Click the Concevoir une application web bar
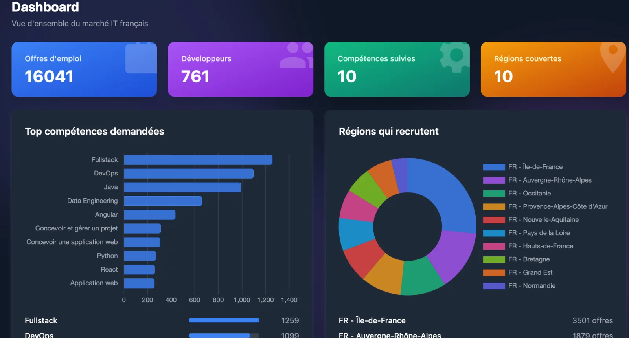Image resolution: width=629 pixels, height=338 pixels. 142,242
